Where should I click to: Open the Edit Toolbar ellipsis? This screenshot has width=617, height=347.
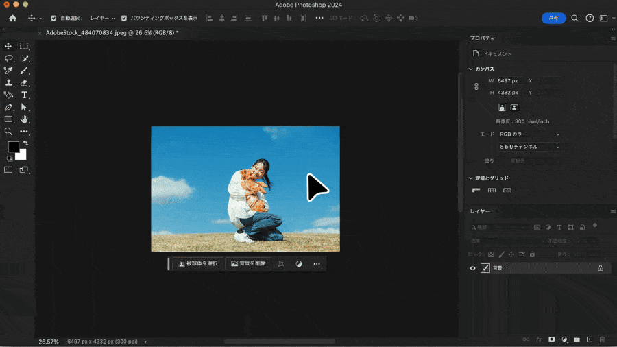pyautogui.click(x=24, y=132)
